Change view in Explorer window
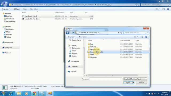Image resolution: width=171 pixels, height=96 pixels. 157,9
